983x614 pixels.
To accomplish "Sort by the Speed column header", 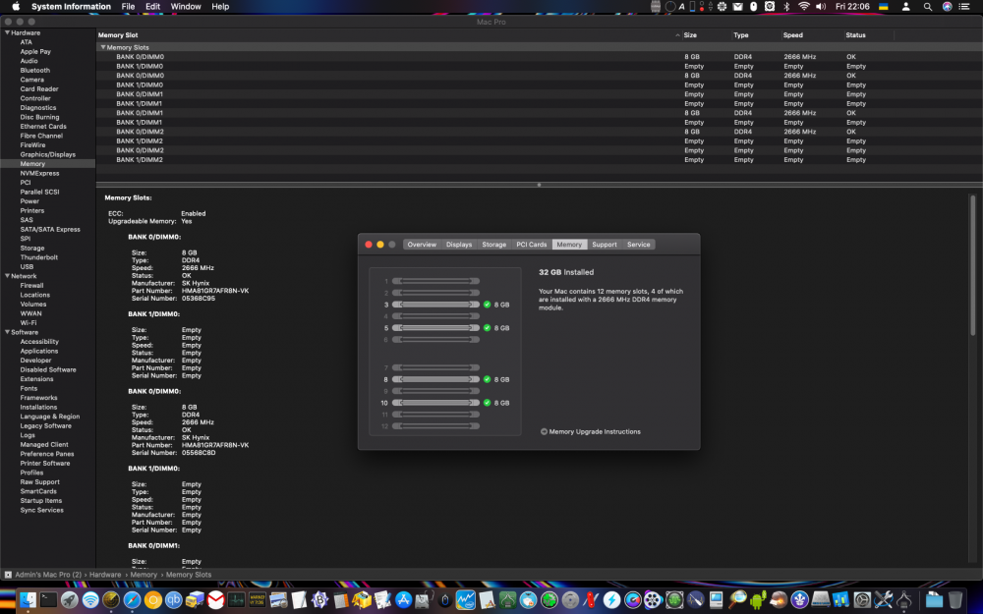I will point(812,35).
